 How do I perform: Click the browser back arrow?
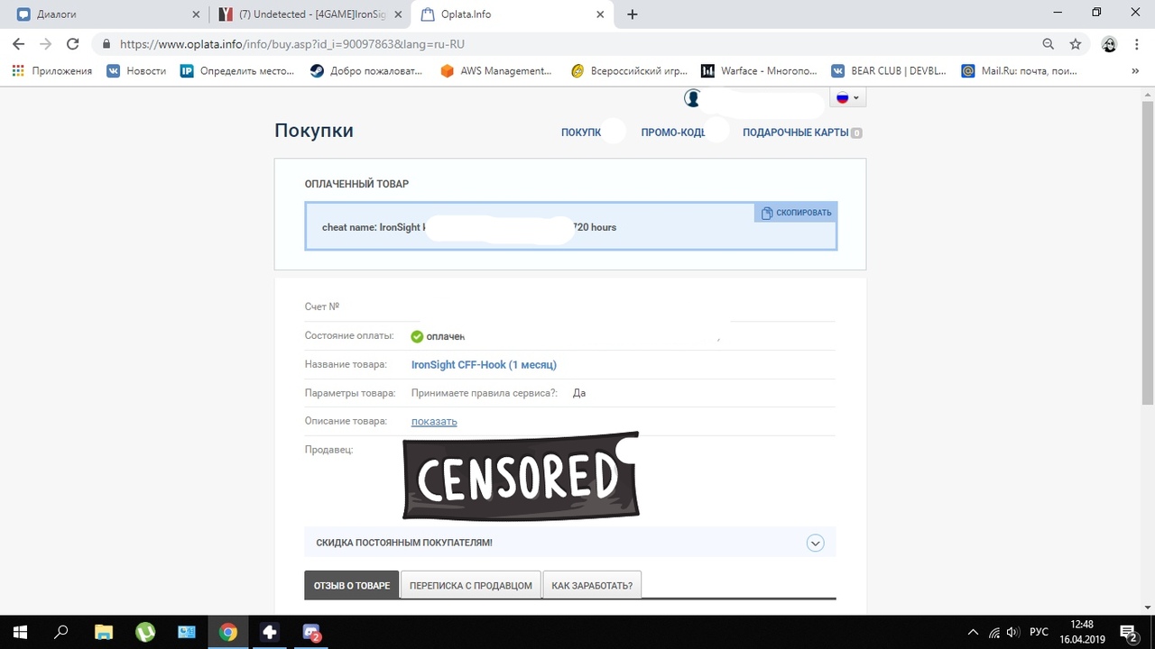click(18, 43)
